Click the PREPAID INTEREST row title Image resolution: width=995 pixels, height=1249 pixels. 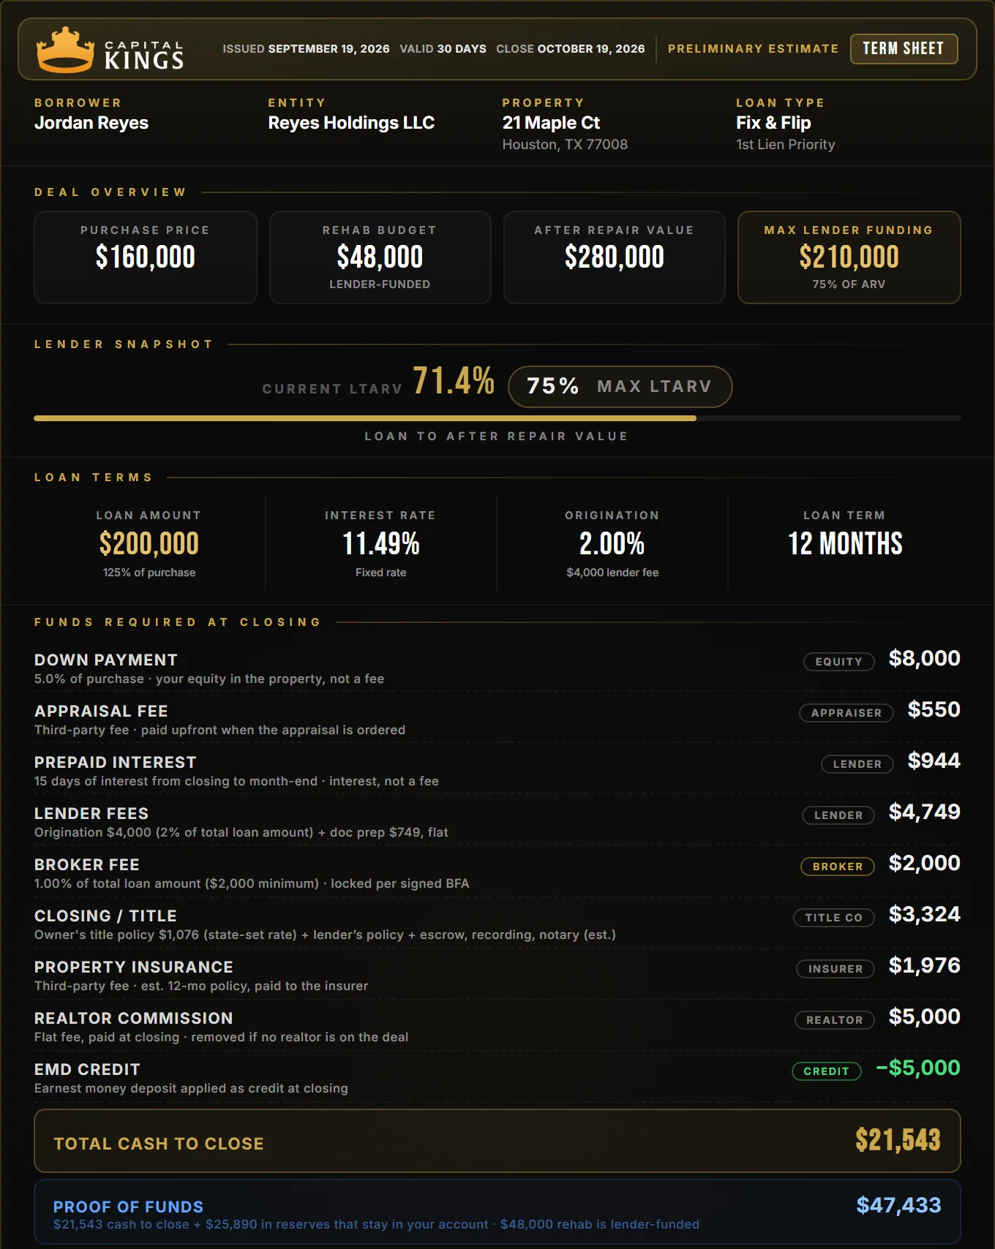pyautogui.click(x=116, y=763)
